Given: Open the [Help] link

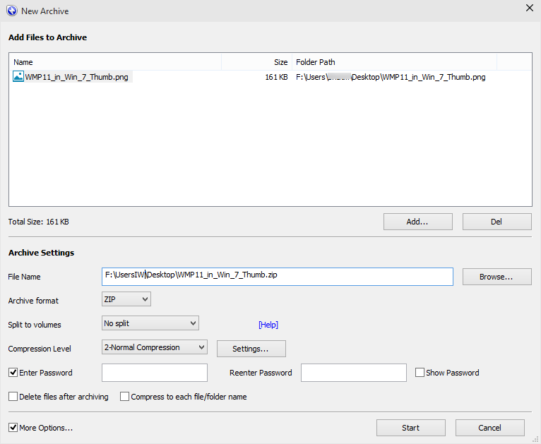Looking at the screenshot, I should coord(268,325).
